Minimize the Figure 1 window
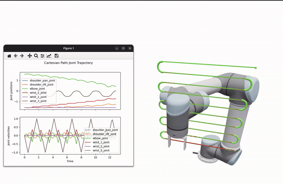The image size is (283, 184). click(117, 48)
